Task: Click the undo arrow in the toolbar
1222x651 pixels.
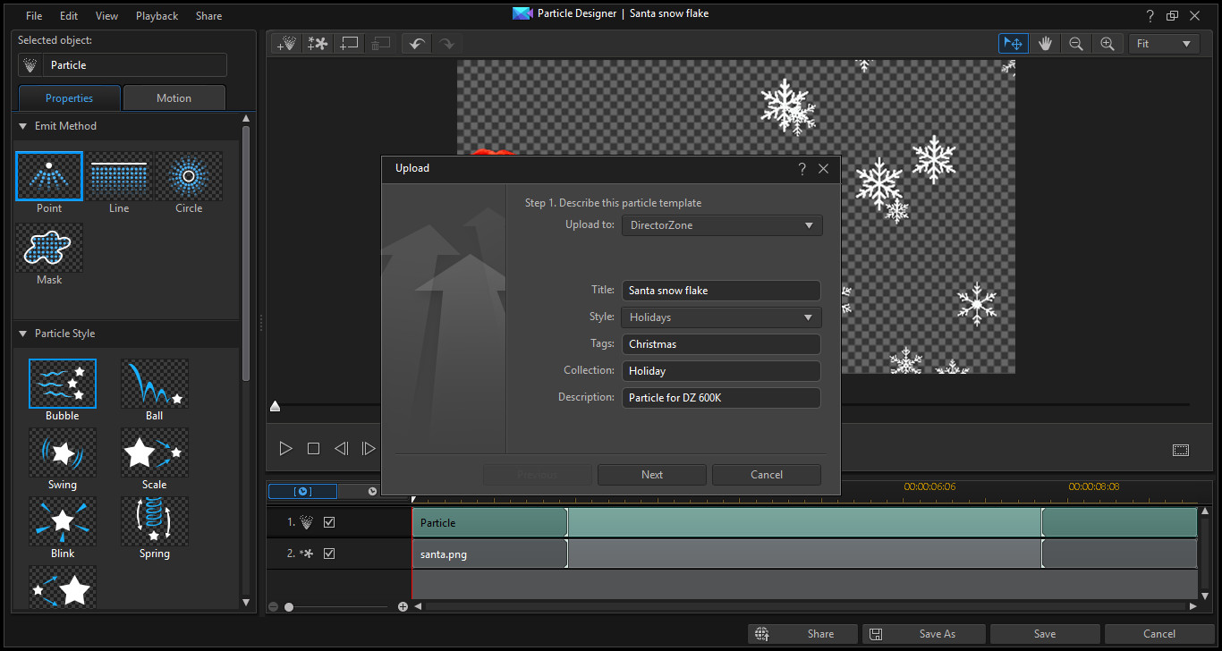Action: pyautogui.click(x=416, y=43)
